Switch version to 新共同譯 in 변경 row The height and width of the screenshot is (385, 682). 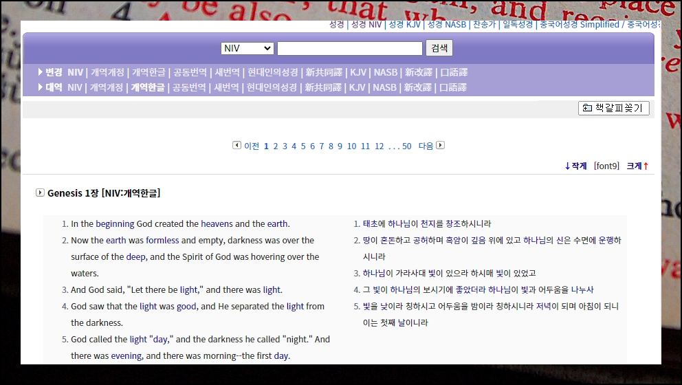pos(324,72)
